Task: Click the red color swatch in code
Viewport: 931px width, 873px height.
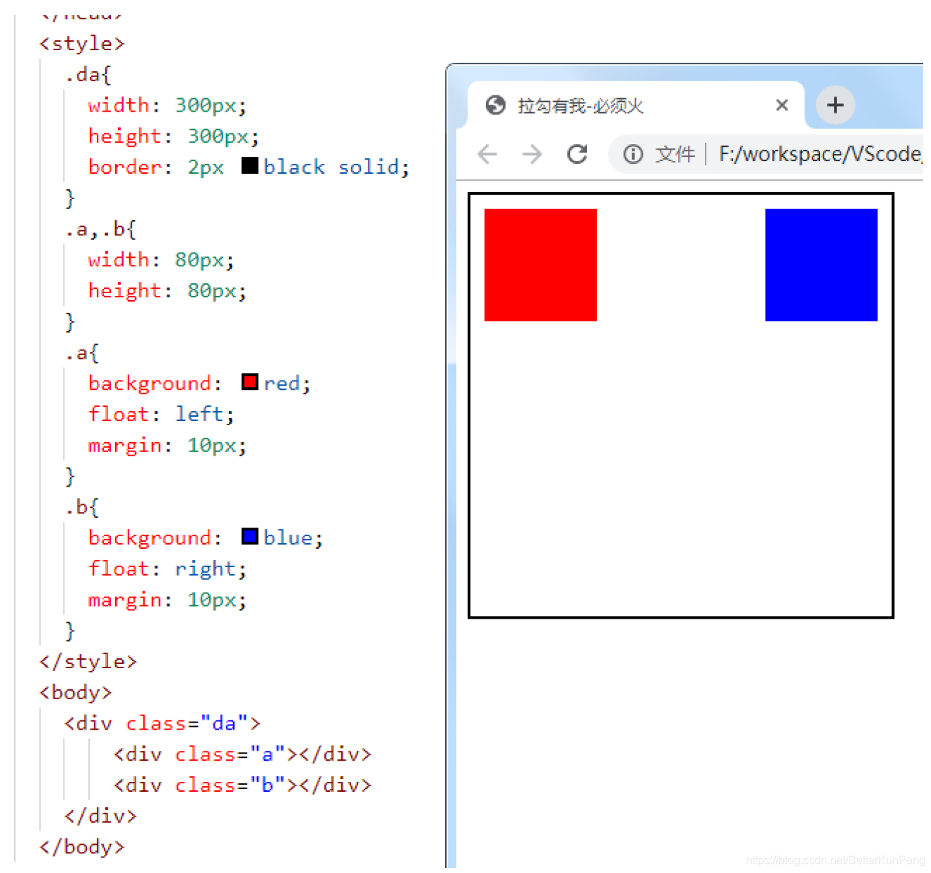Action: 249,382
